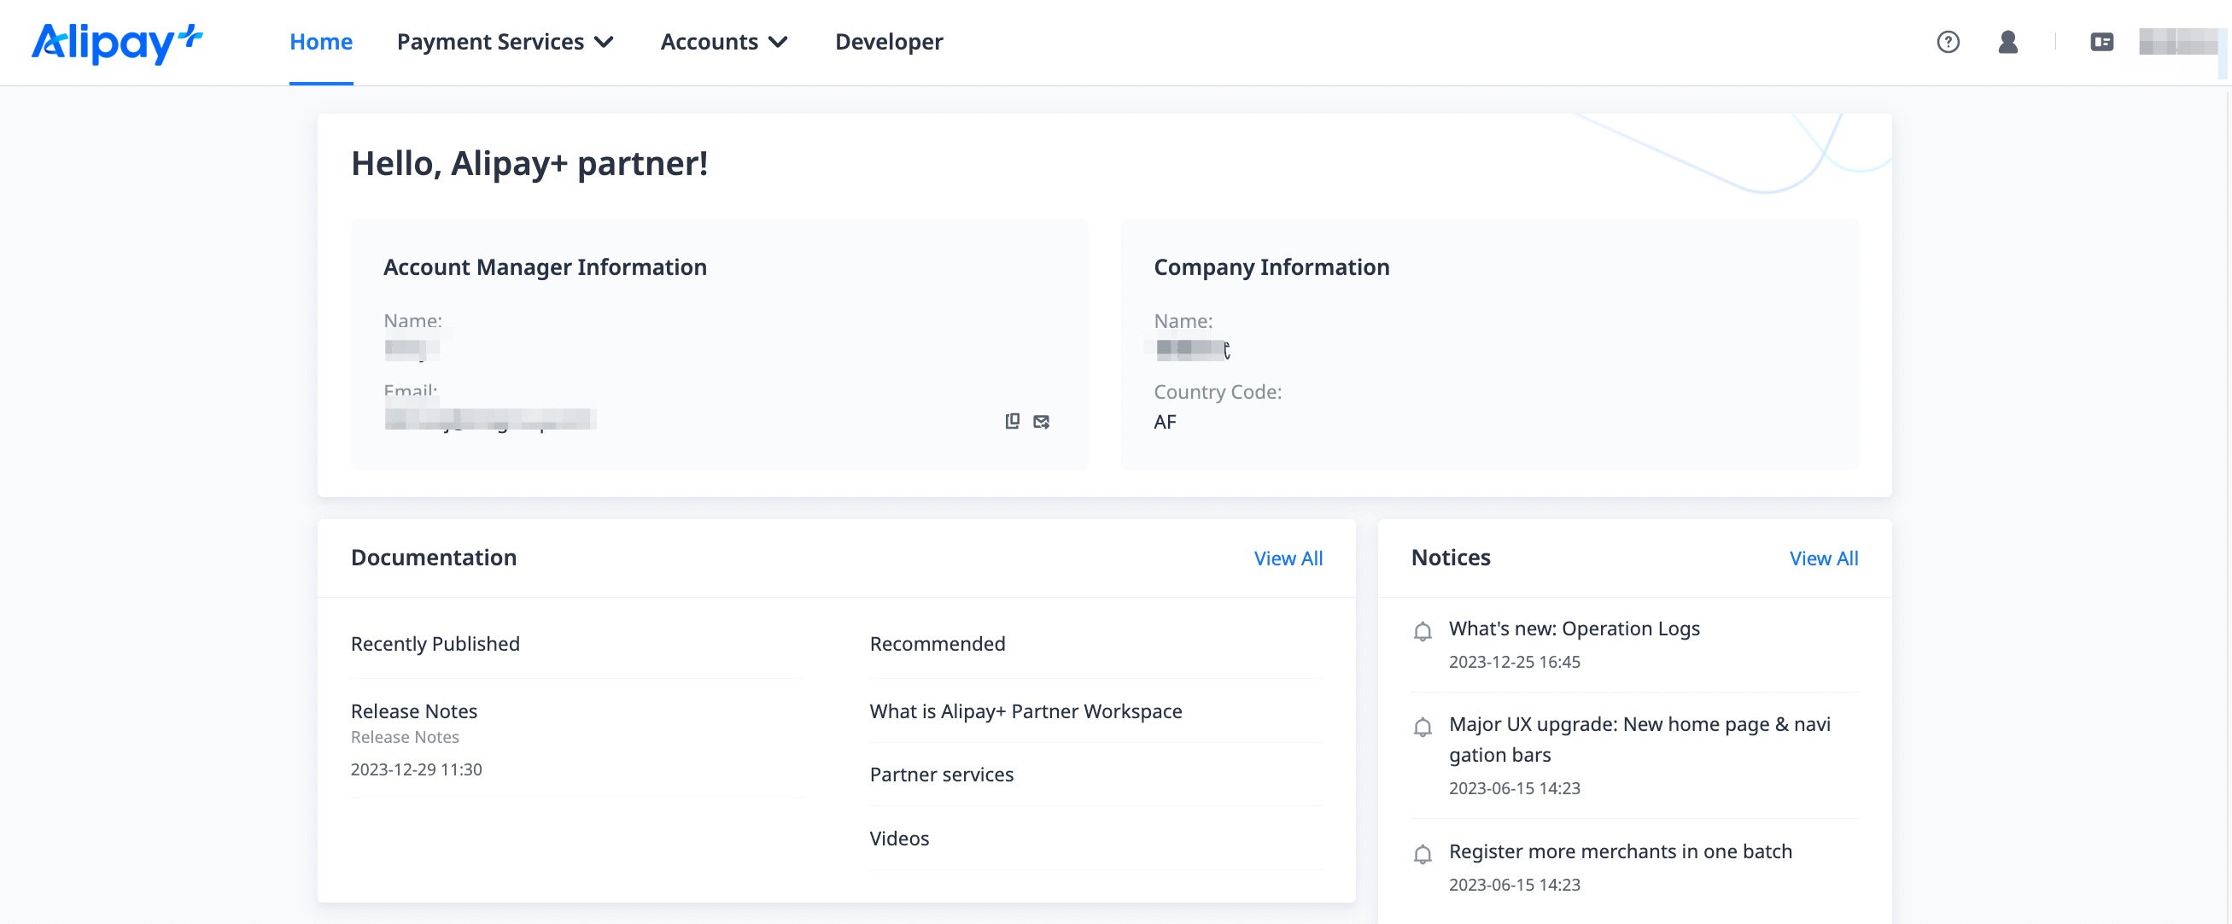Click bell icon beside Operation Logs notice
Viewport: 2232px width, 924px height.
click(1422, 632)
